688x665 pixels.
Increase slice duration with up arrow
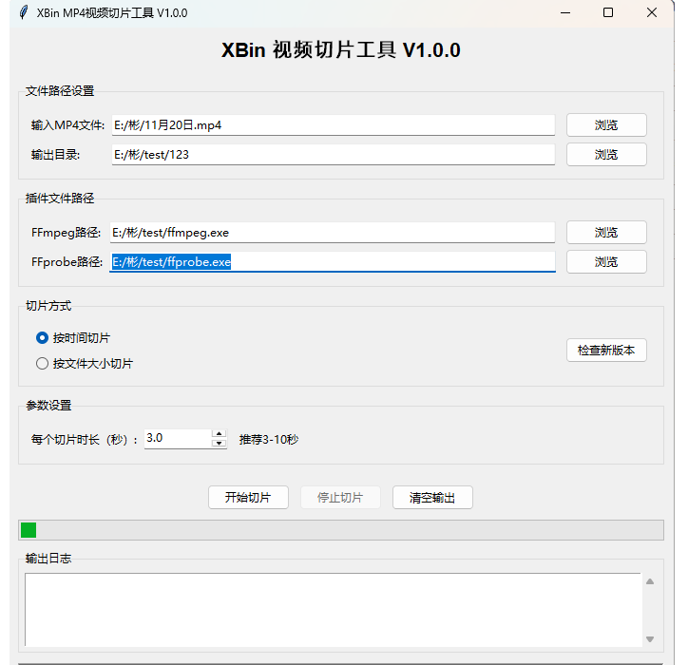[220, 433]
